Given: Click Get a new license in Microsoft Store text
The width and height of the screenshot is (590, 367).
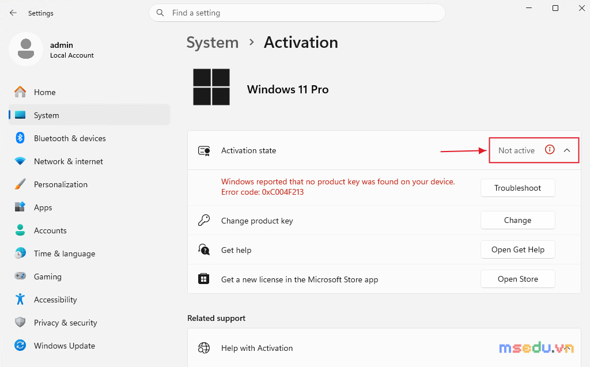Looking at the screenshot, I should click(300, 279).
